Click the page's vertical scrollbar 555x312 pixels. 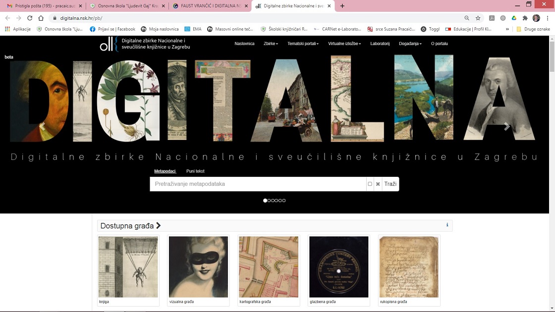(x=552, y=56)
